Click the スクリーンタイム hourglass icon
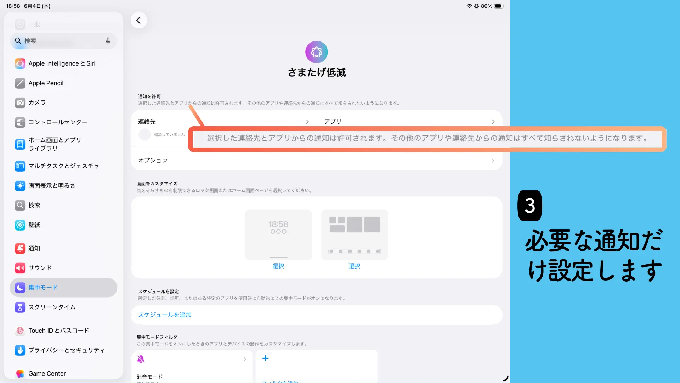This screenshot has width=680, height=383. coord(20,307)
